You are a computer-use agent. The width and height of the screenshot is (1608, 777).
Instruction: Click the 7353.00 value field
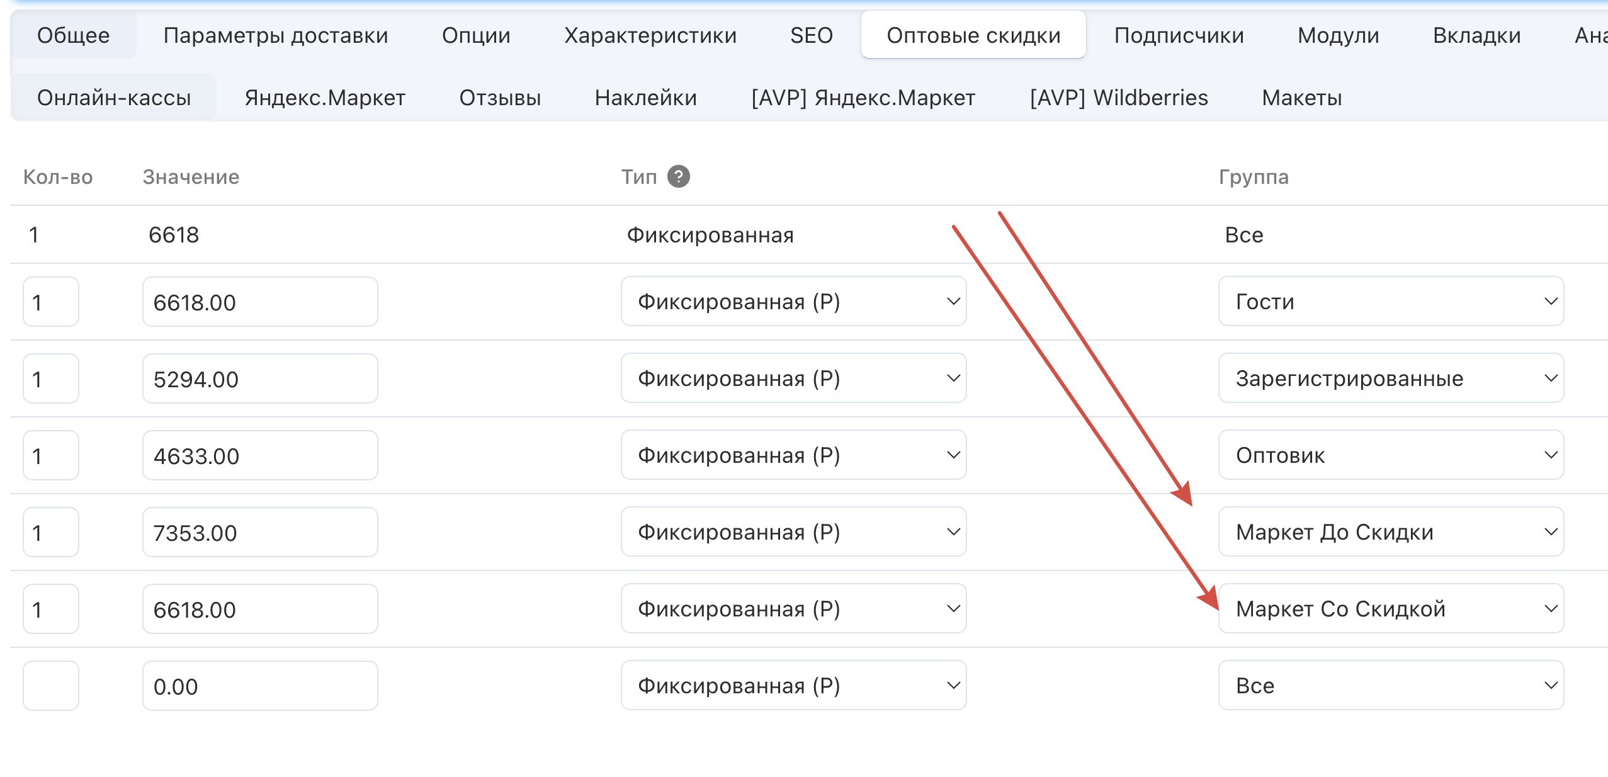pyautogui.click(x=259, y=533)
